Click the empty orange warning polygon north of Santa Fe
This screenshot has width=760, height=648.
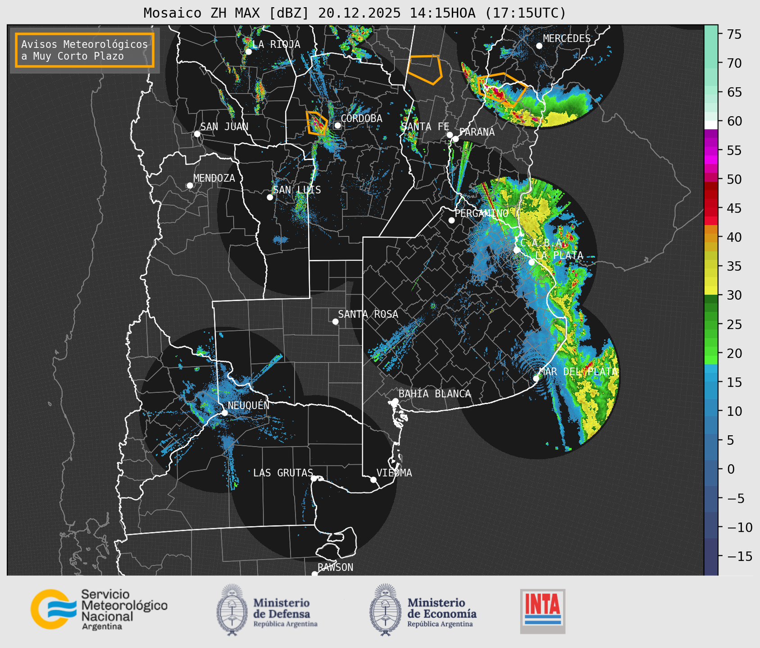[x=425, y=69]
